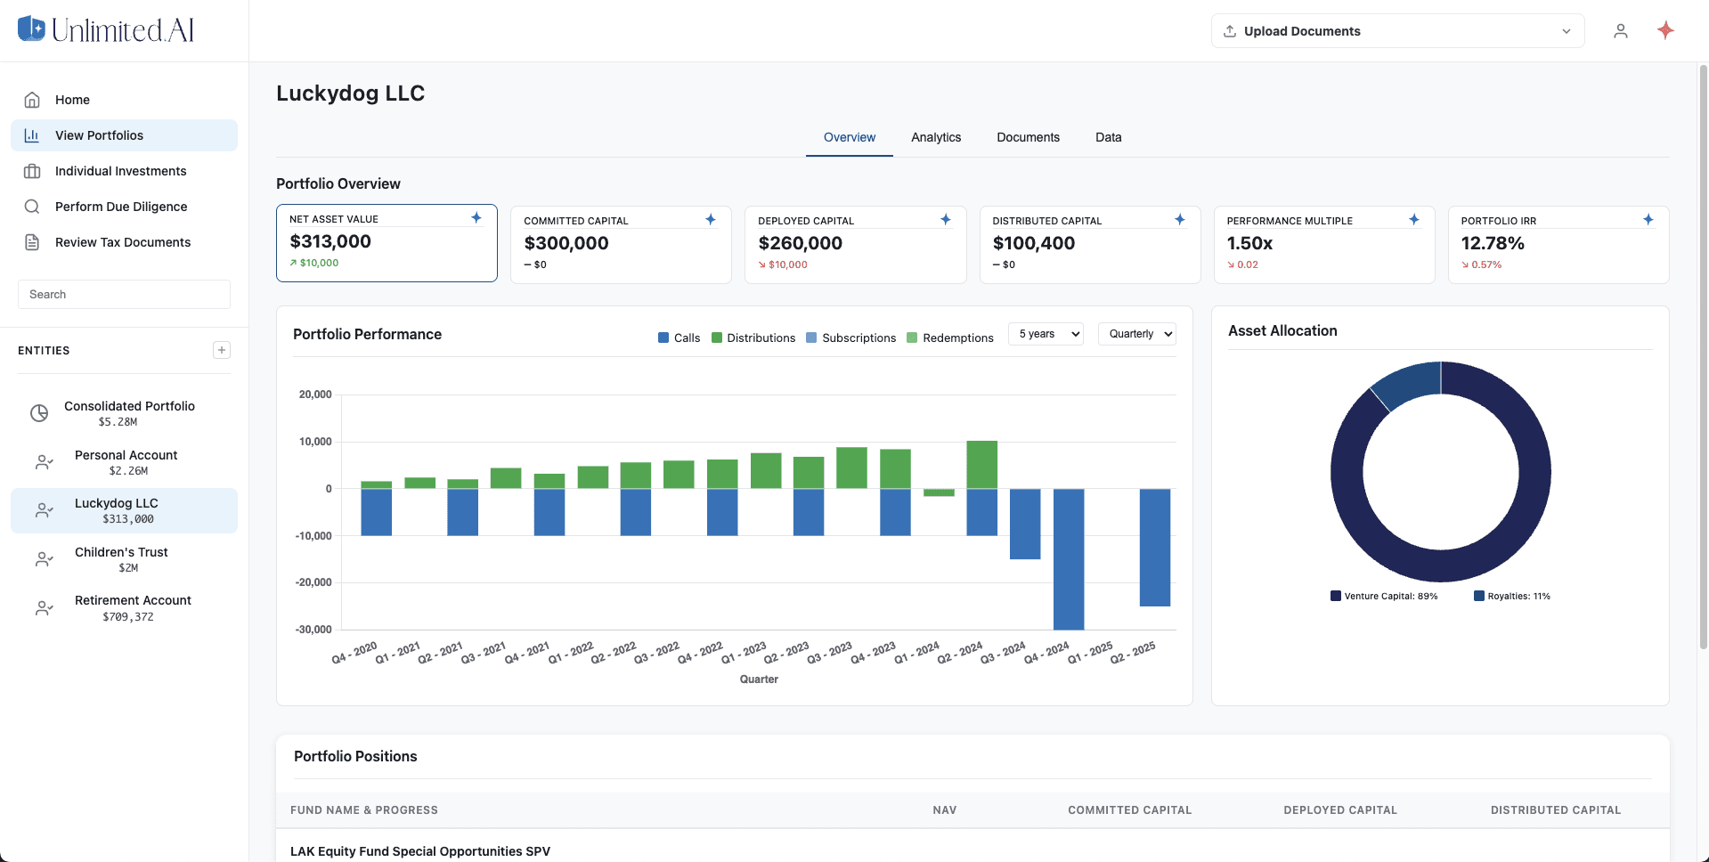Toggle the Calls legend series
1709x862 pixels.
click(x=679, y=337)
